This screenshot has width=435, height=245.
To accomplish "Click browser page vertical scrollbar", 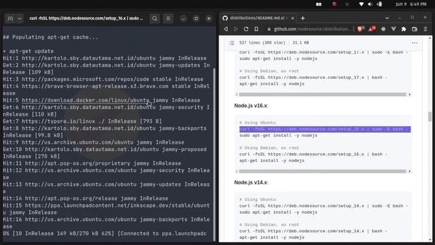I will [x=430, y=116].
